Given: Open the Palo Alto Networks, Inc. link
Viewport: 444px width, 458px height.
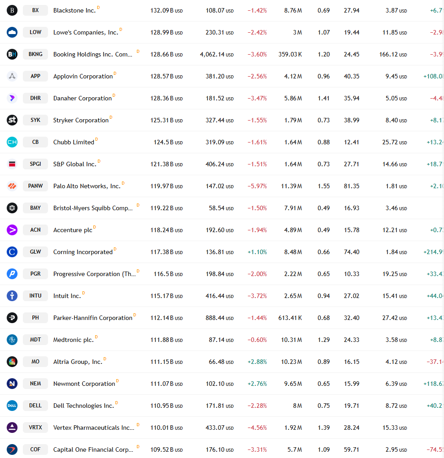Looking at the screenshot, I should (x=87, y=186).
